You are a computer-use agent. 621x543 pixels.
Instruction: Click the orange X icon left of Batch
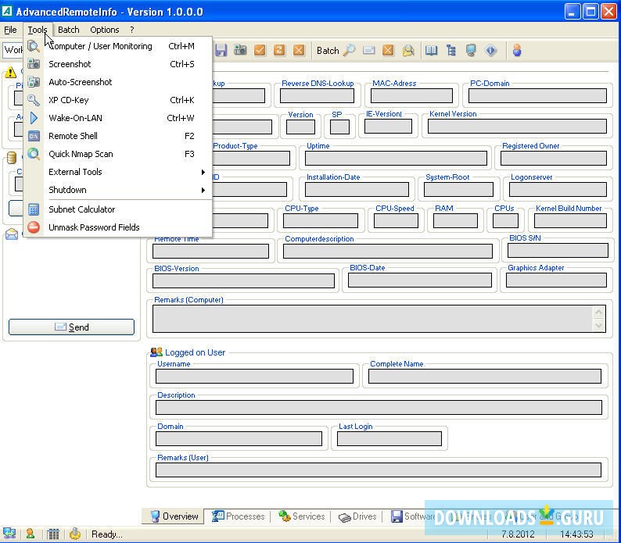(x=299, y=50)
